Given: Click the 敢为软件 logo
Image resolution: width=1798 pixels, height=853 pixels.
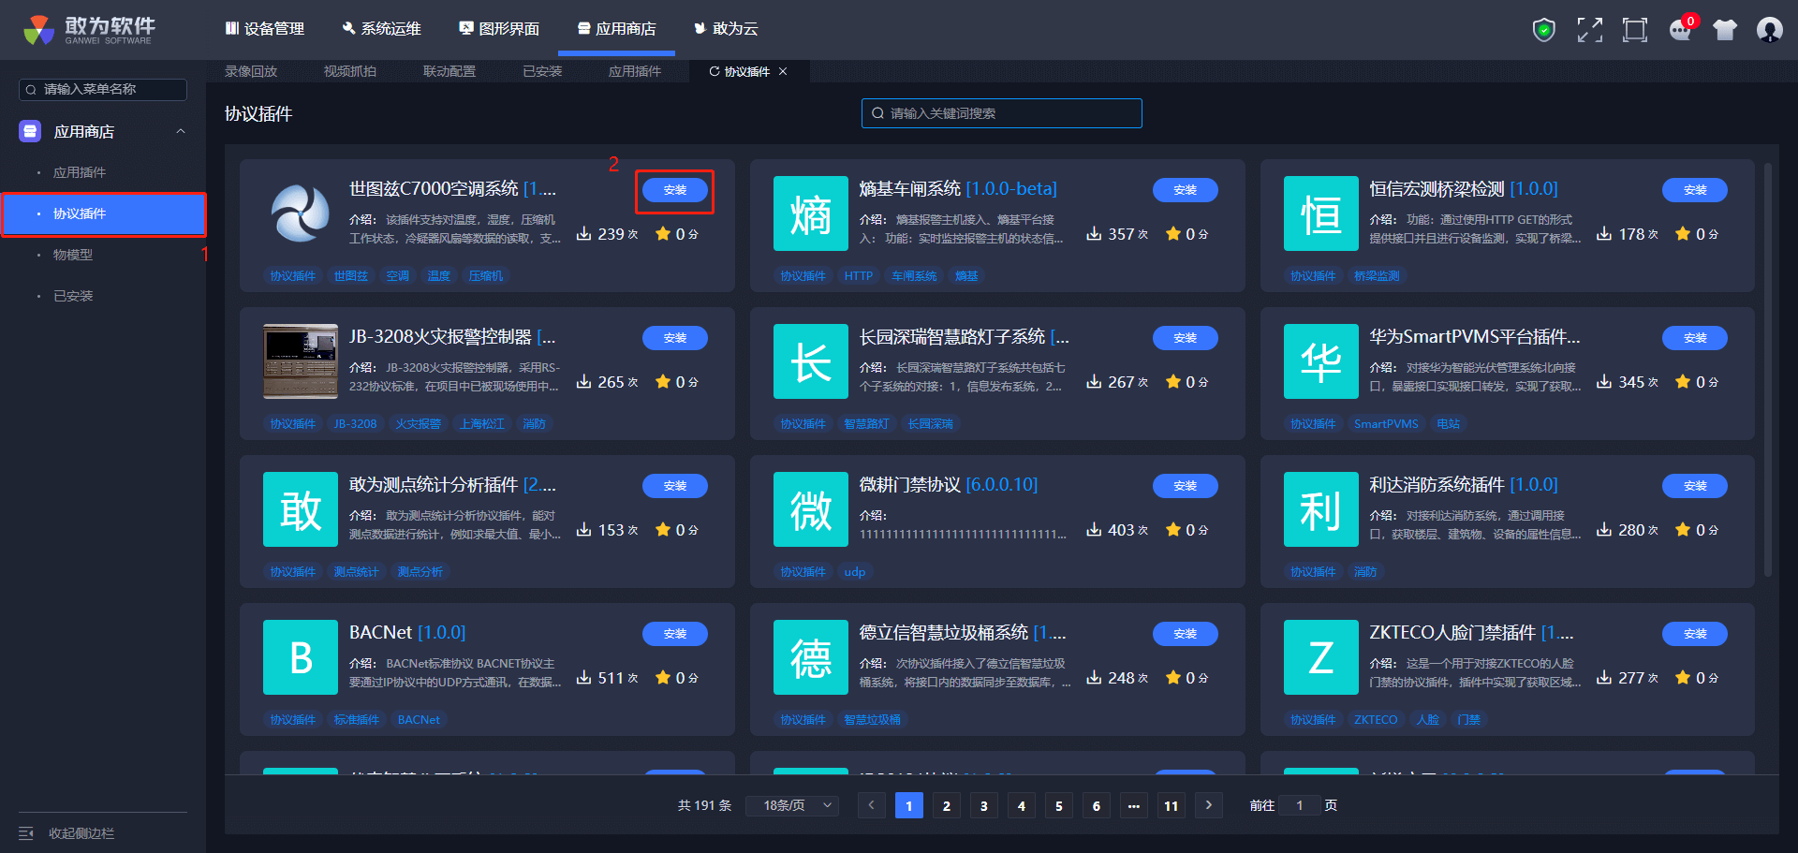Looking at the screenshot, I should coord(90,30).
